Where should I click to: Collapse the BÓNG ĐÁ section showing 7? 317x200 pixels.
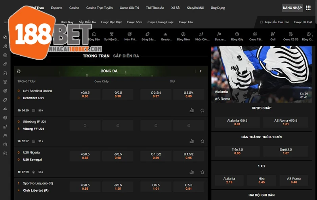[201, 71]
